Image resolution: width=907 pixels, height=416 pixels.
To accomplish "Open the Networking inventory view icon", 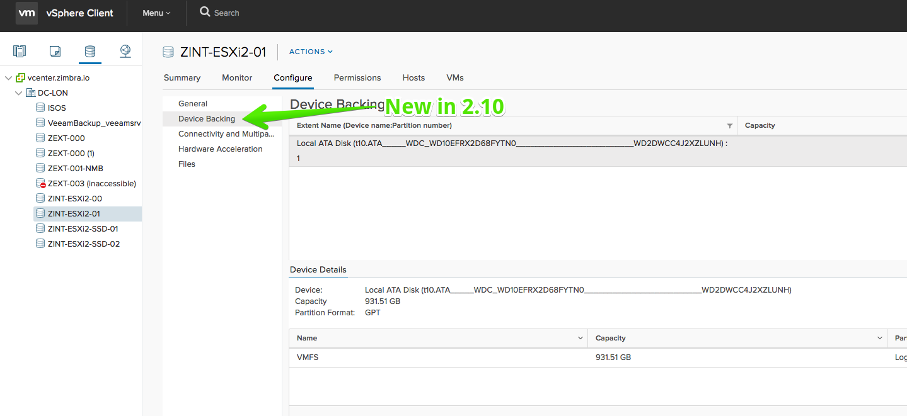I will click(x=125, y=51).
